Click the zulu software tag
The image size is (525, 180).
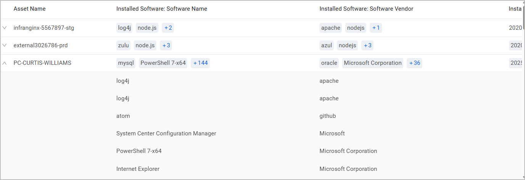click(x=124, y=45)
